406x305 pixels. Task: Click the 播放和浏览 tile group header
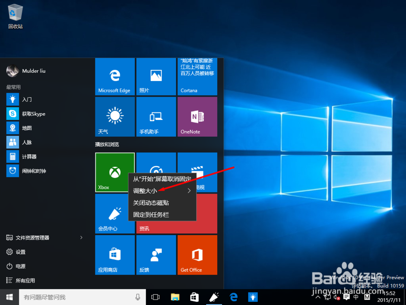[x=107, y=144]
